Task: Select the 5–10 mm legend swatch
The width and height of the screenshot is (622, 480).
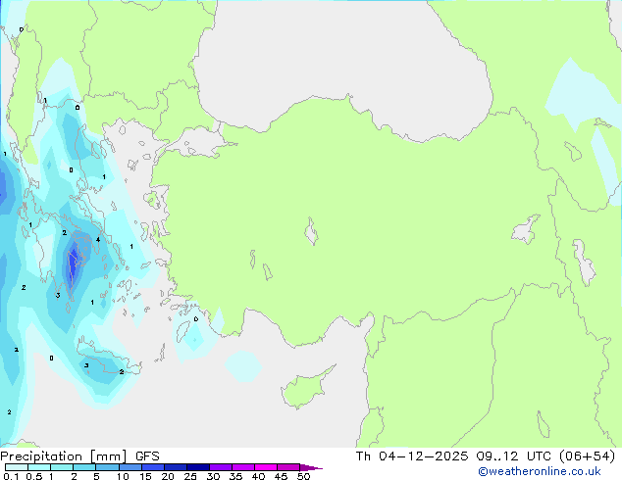Action: tap(107, 467)
